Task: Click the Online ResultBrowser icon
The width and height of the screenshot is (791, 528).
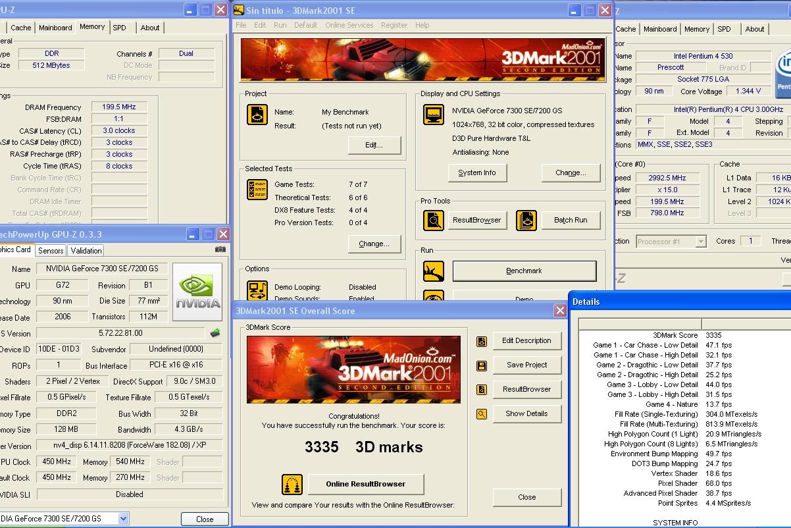Action: click(x=292, y=485)
